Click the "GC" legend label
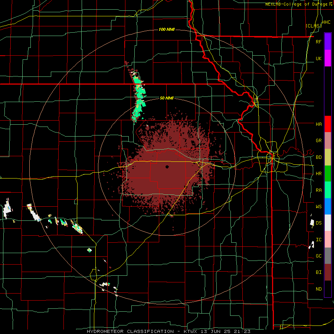The image size is (334, 334). click(318, 256)
